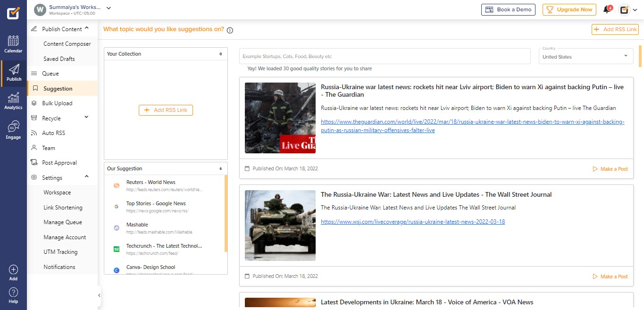Click the Techcrunch feed icon
The width and height of the screenshot is (644, 310).
[116, 249]
